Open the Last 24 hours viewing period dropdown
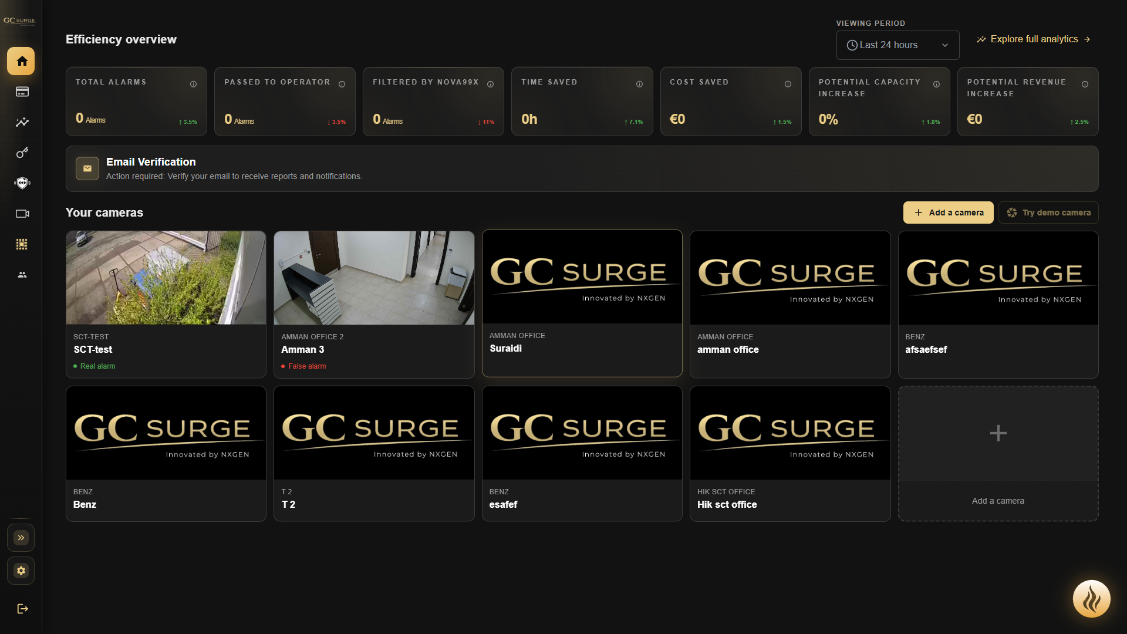The image size is (1127, 634). 897,45
